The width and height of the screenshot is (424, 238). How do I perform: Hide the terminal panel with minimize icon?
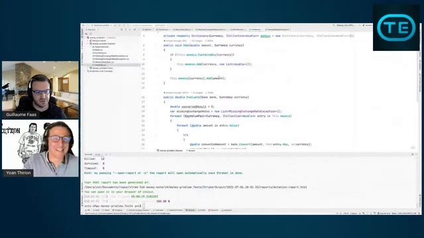click(417, 154)
